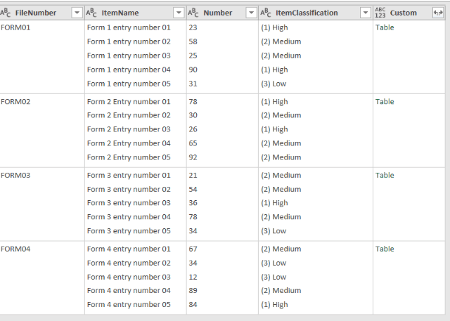
Task: Click '(3) Low' classification in FORM03
Action: tap(274, 231)
